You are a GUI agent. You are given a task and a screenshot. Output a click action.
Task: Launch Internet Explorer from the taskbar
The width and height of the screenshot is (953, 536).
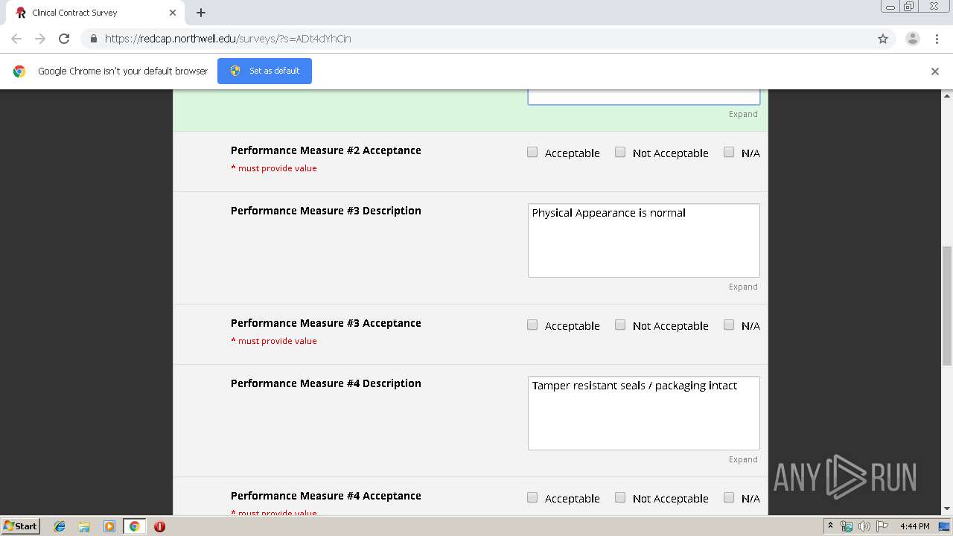(60, 526)
